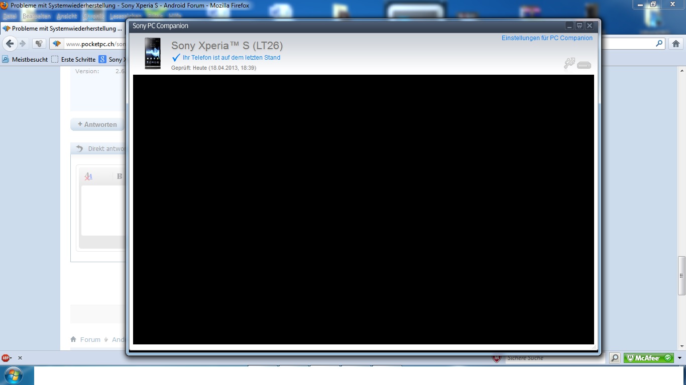Go back in Firefox
The image size is (686, 385).
10,44
